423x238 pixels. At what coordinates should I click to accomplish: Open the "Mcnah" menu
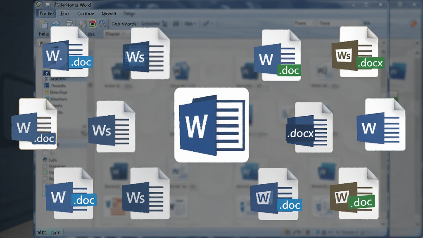click(109, 14)
